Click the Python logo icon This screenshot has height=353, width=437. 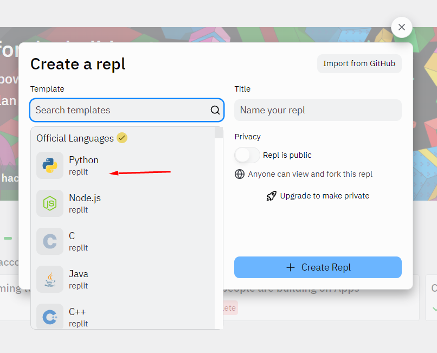pyautogui.click(x=50, y=165)
